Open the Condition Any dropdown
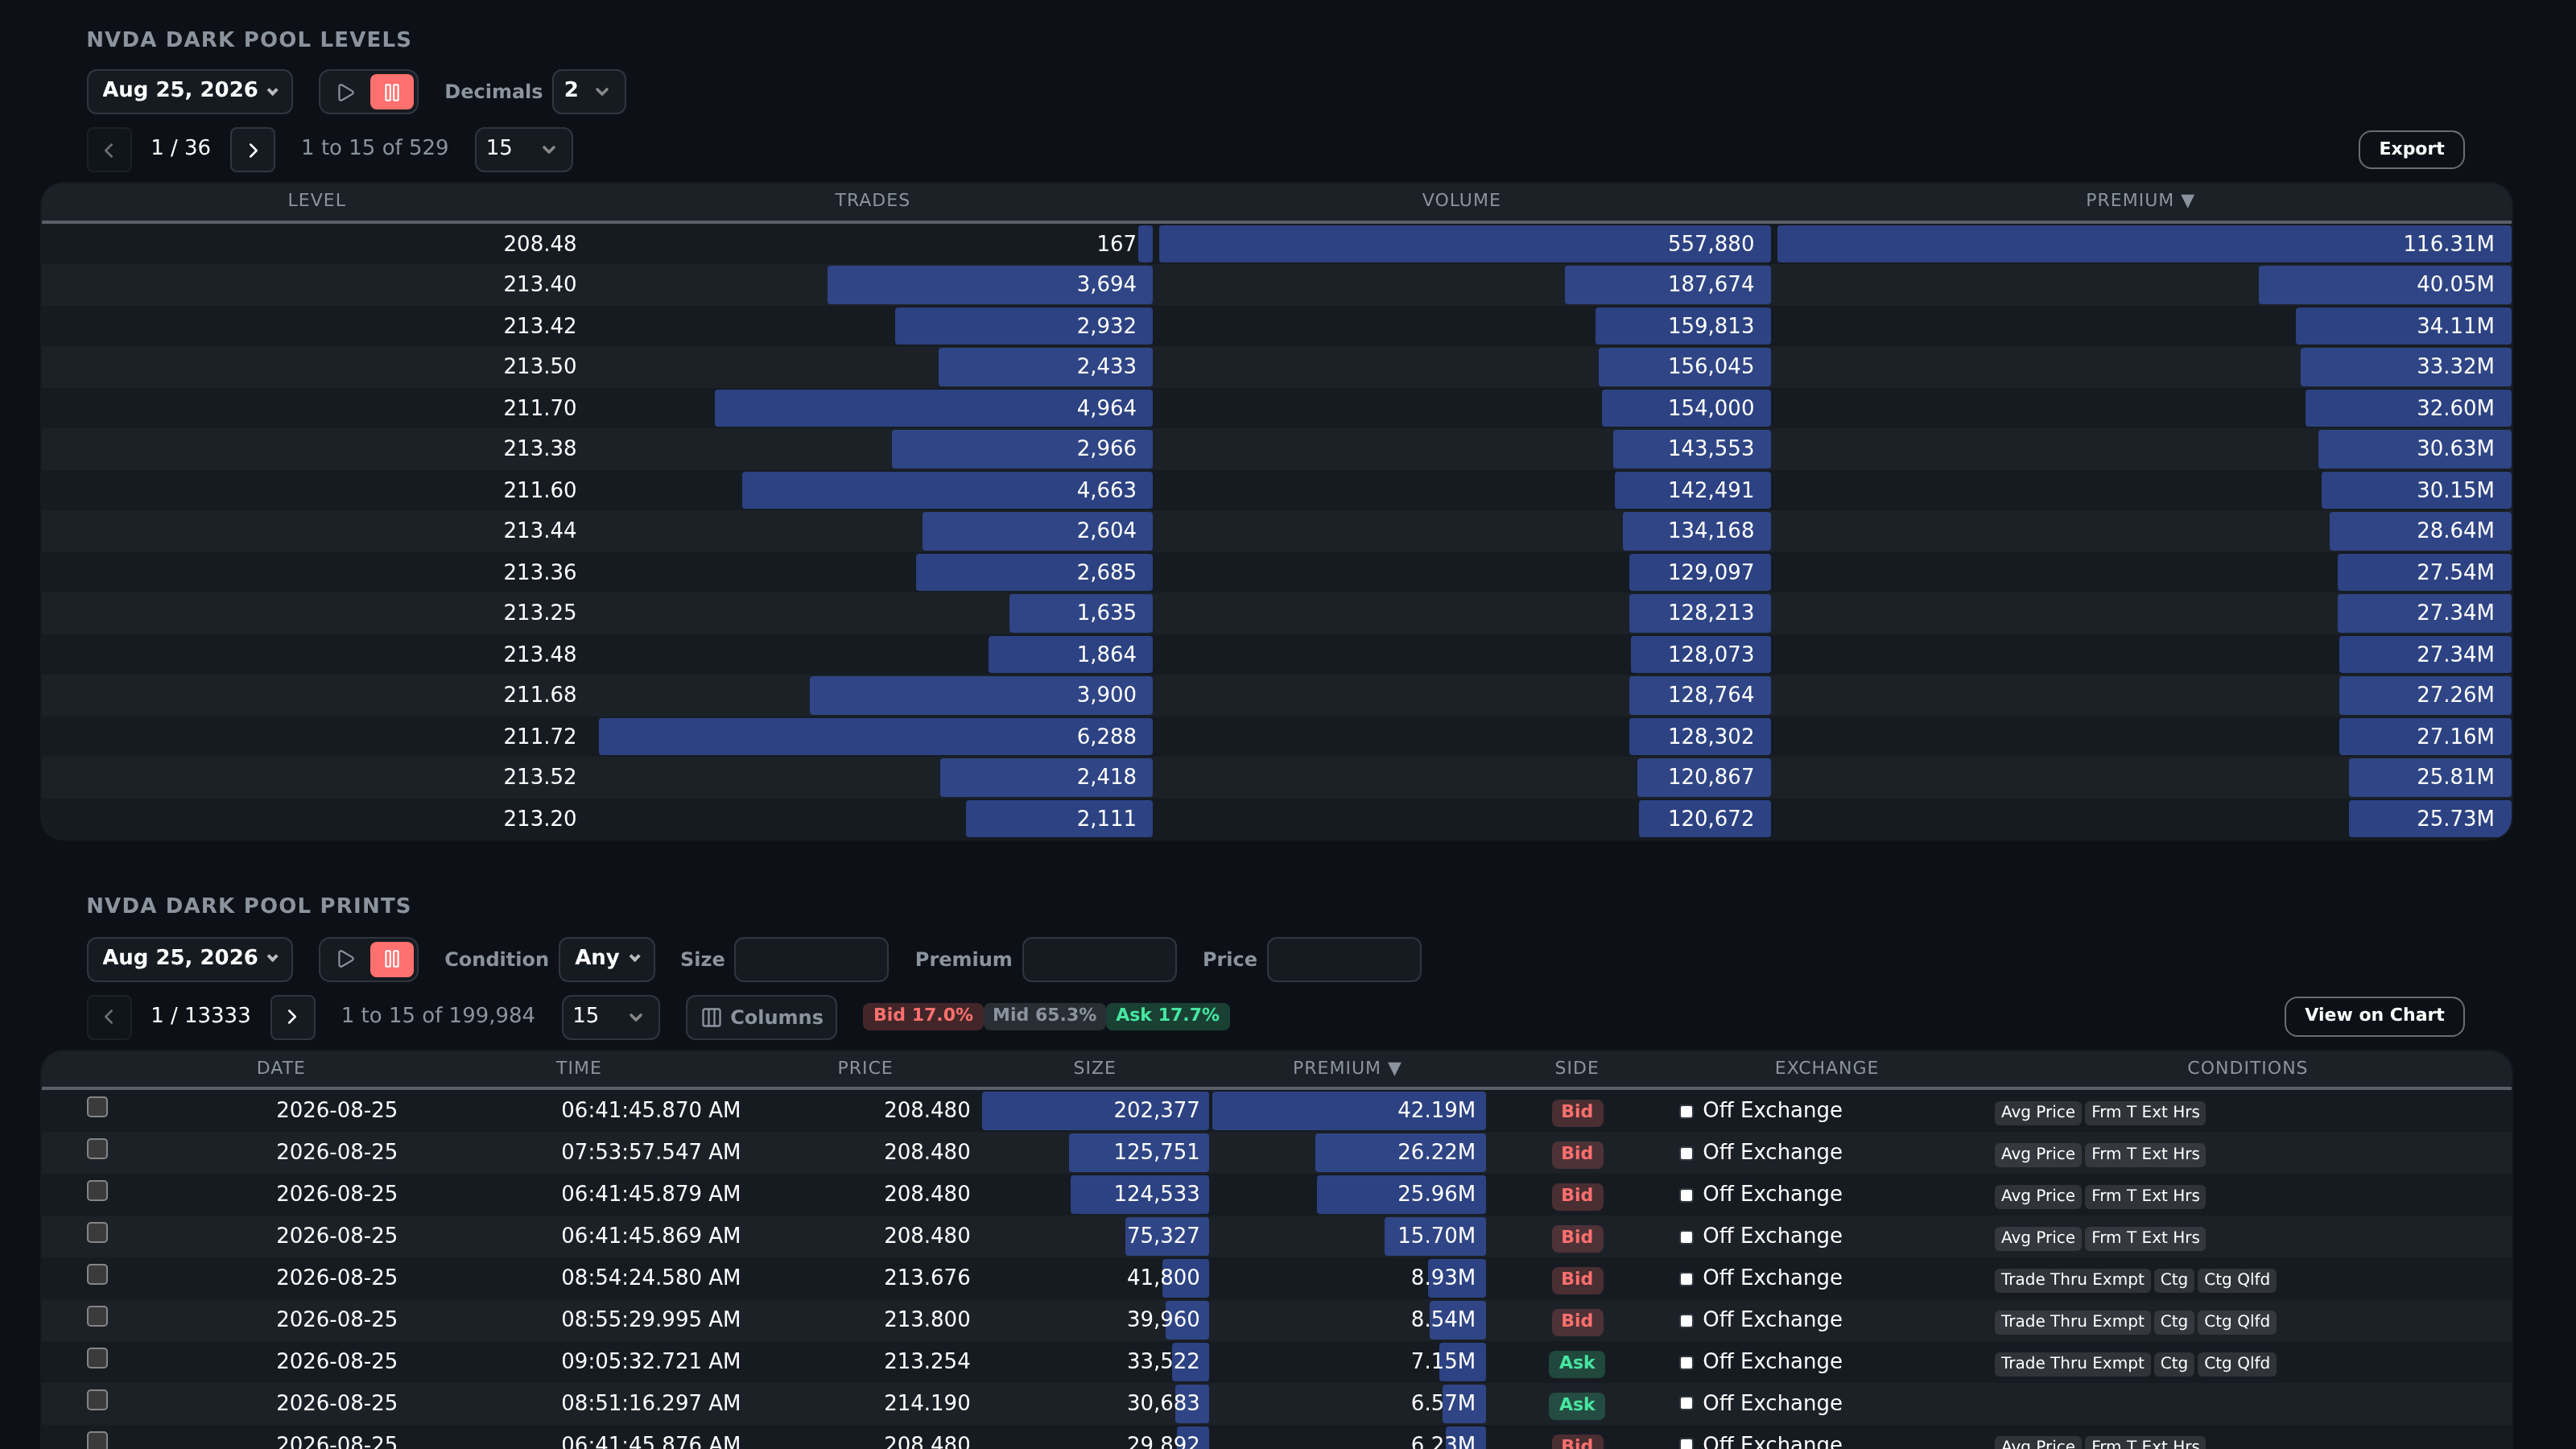 point(607,959)
